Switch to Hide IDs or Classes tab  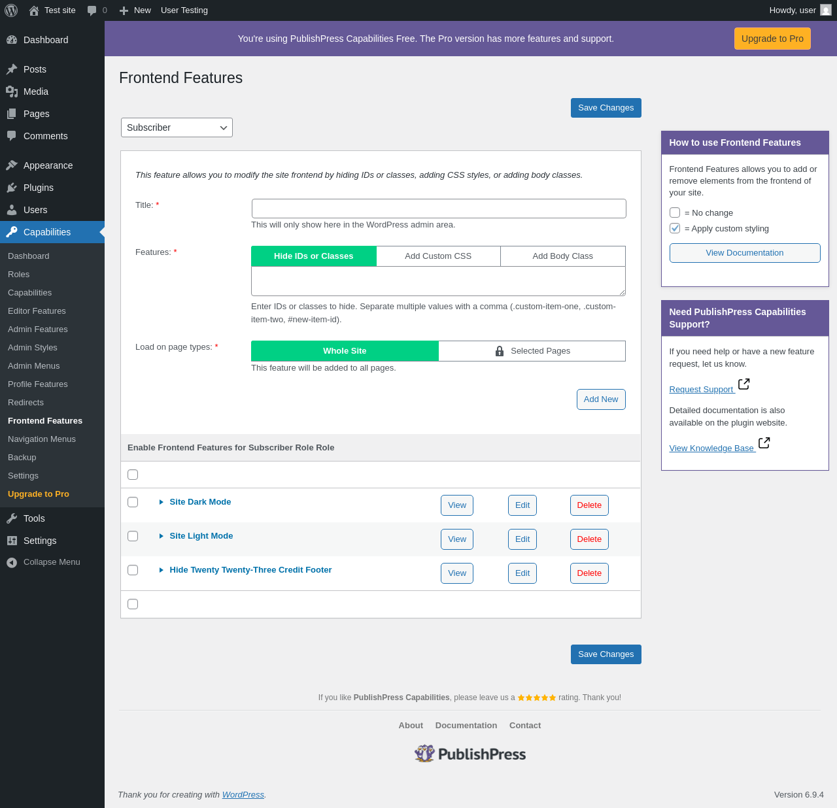coord(314,256)
